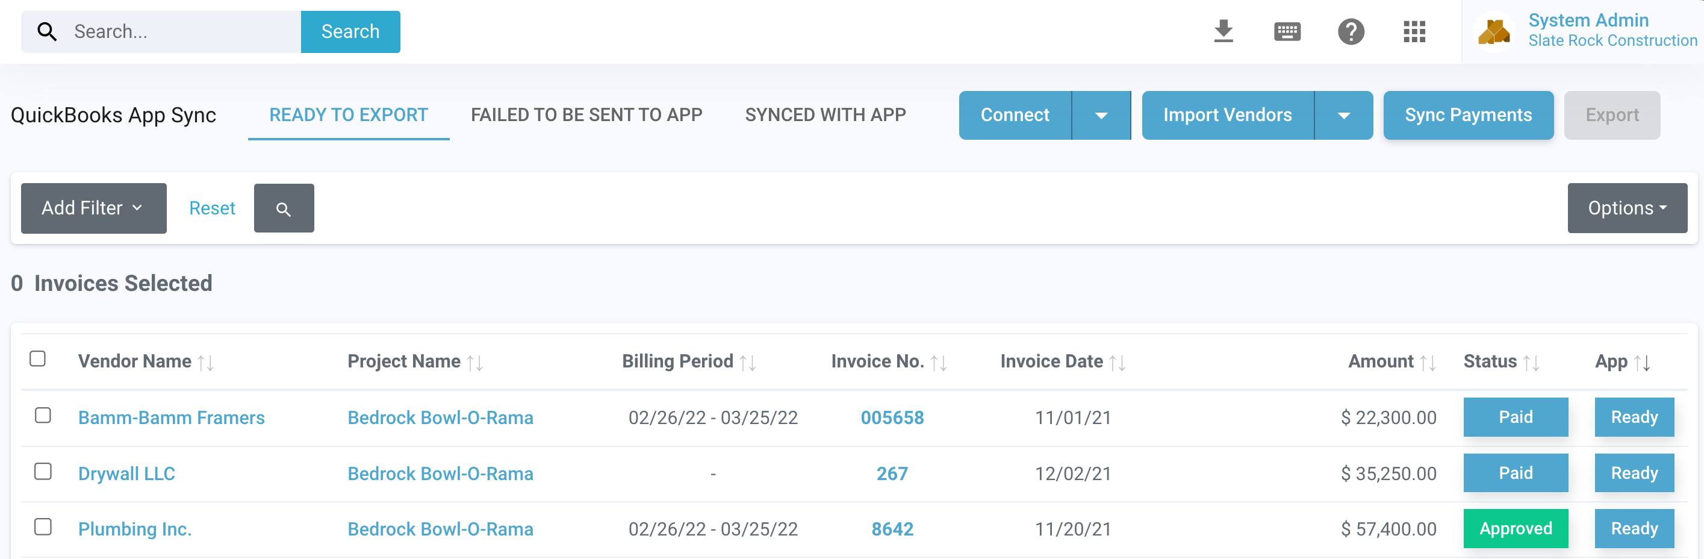Image resolution: width=1704 pixels, height=559 pixels.
Task: Open the keyboard shortcuts icon
Action: click(x=1287, y=31)
